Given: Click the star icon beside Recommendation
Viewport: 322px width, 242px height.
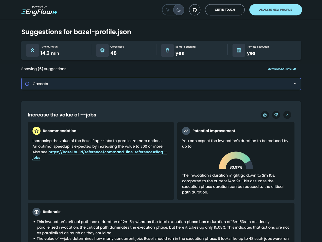Looking at the screenshot, I should [x=36, y=131].
